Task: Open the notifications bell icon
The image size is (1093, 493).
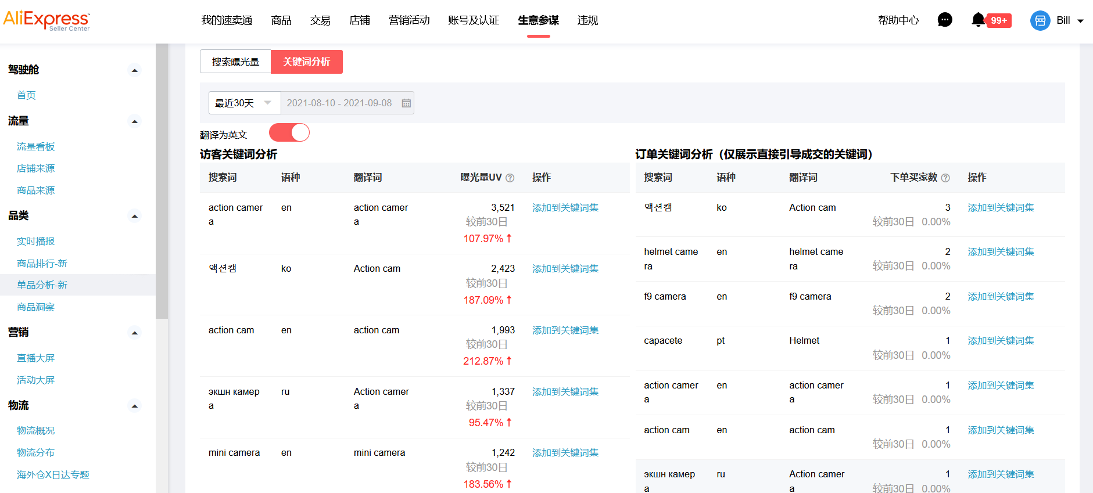Action: tap(979, 20)
